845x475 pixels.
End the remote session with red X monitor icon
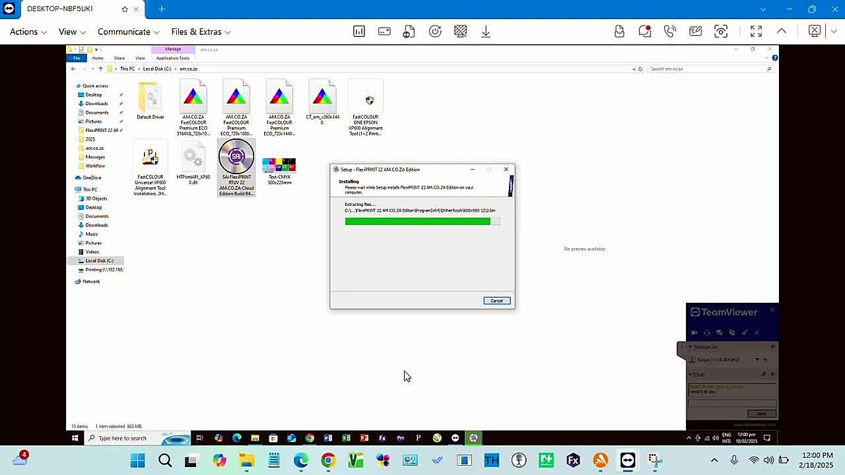815,32
